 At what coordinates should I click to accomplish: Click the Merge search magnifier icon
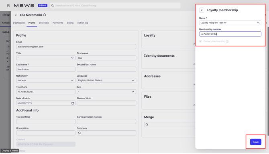point(147,124)
